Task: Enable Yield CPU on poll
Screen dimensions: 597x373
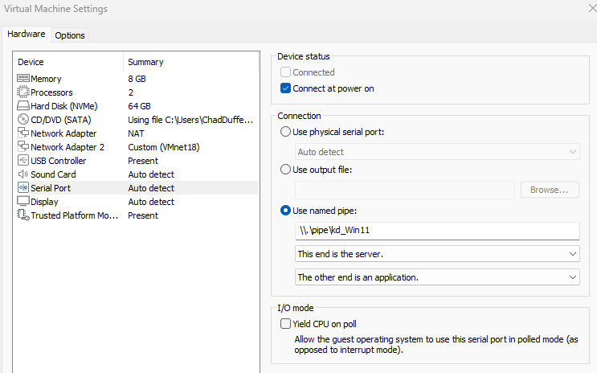Action: click(285, 324)
